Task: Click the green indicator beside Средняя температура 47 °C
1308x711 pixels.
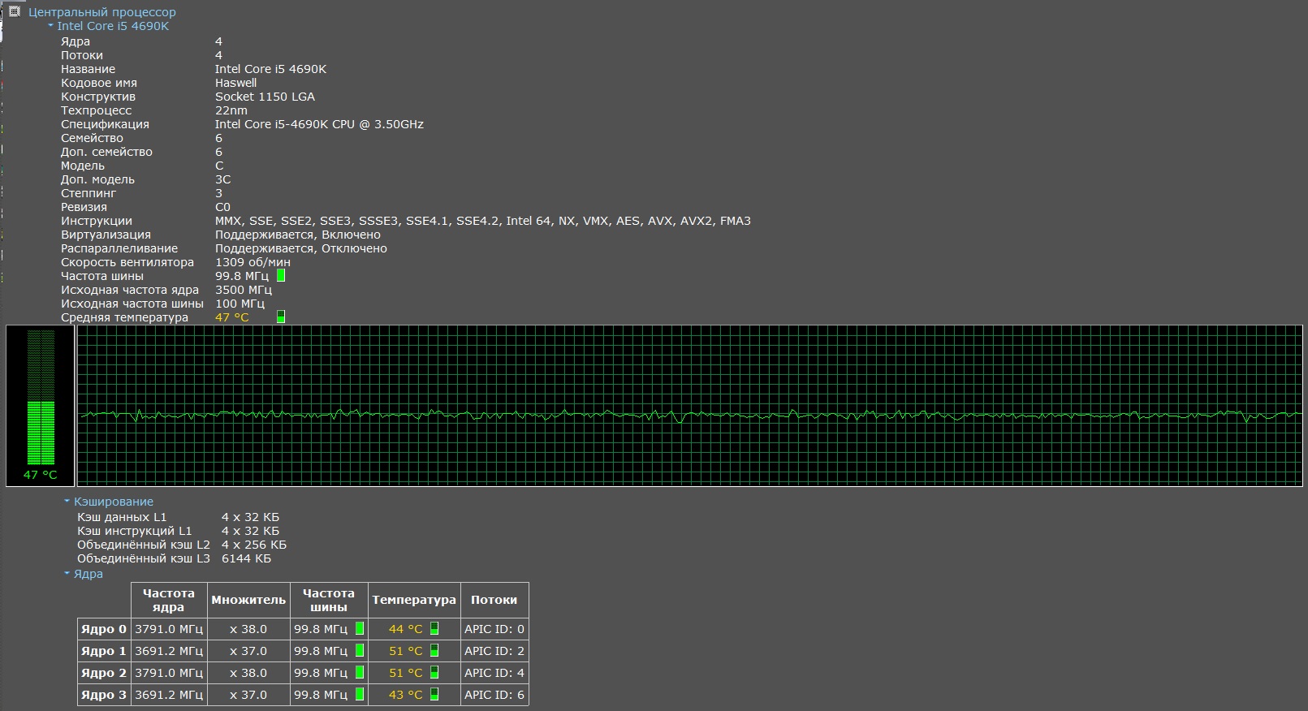Action: click(281, 317)
